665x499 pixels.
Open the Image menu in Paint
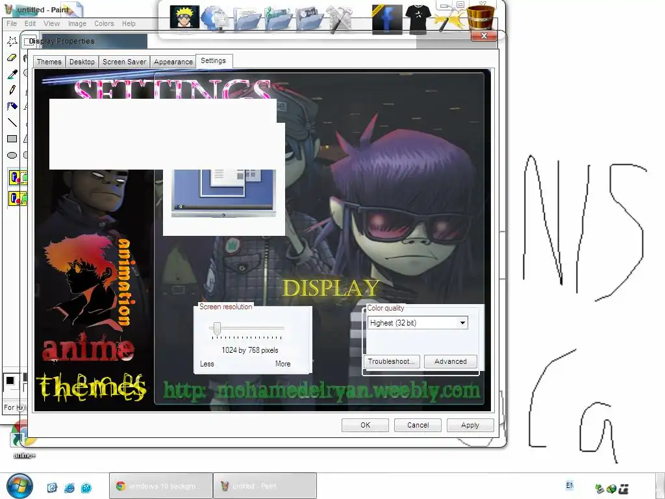point(77,24)
